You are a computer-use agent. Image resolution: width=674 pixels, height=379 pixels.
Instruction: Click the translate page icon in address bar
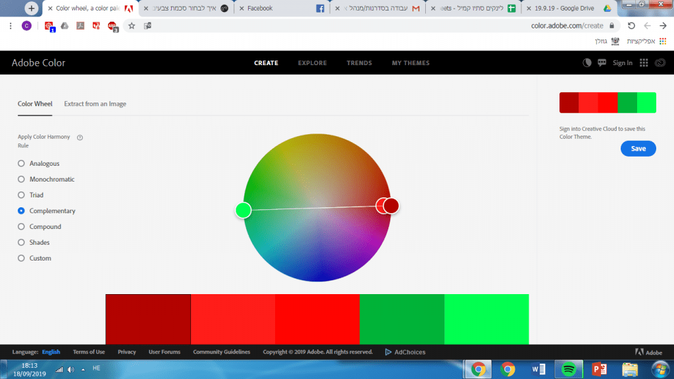[147, 26]
